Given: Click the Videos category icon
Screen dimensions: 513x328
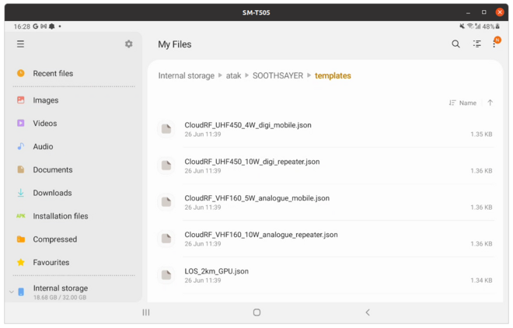Looking at the screenshot, I should [x=21, y=124].
